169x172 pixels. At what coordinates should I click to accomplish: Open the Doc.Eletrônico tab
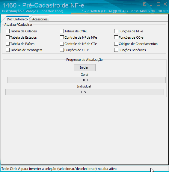point(17,19)
